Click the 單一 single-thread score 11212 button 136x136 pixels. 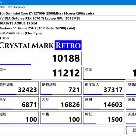point(41,73)
